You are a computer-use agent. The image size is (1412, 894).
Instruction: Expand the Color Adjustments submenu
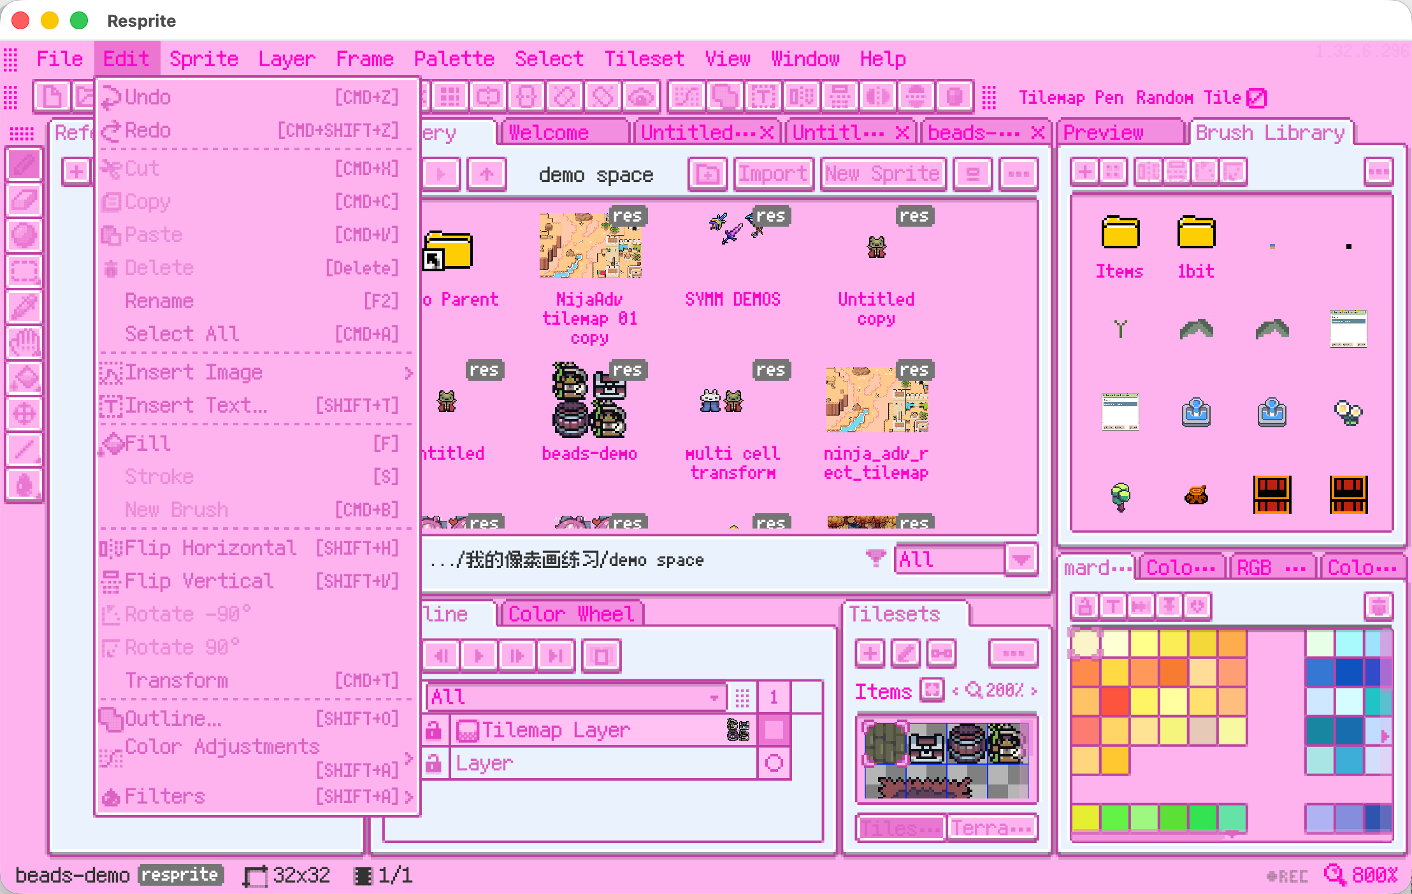pos(257,758)
